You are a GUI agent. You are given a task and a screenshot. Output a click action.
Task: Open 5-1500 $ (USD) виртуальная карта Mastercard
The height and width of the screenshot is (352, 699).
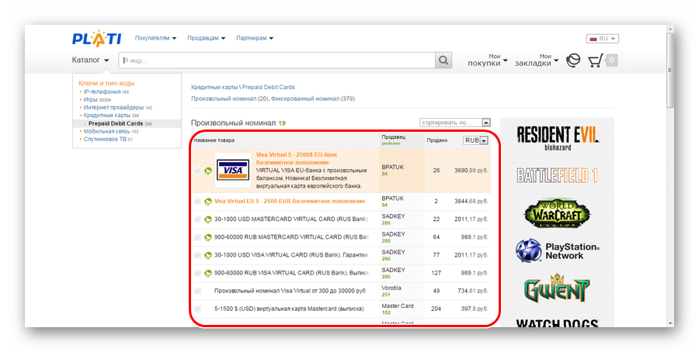289,309
